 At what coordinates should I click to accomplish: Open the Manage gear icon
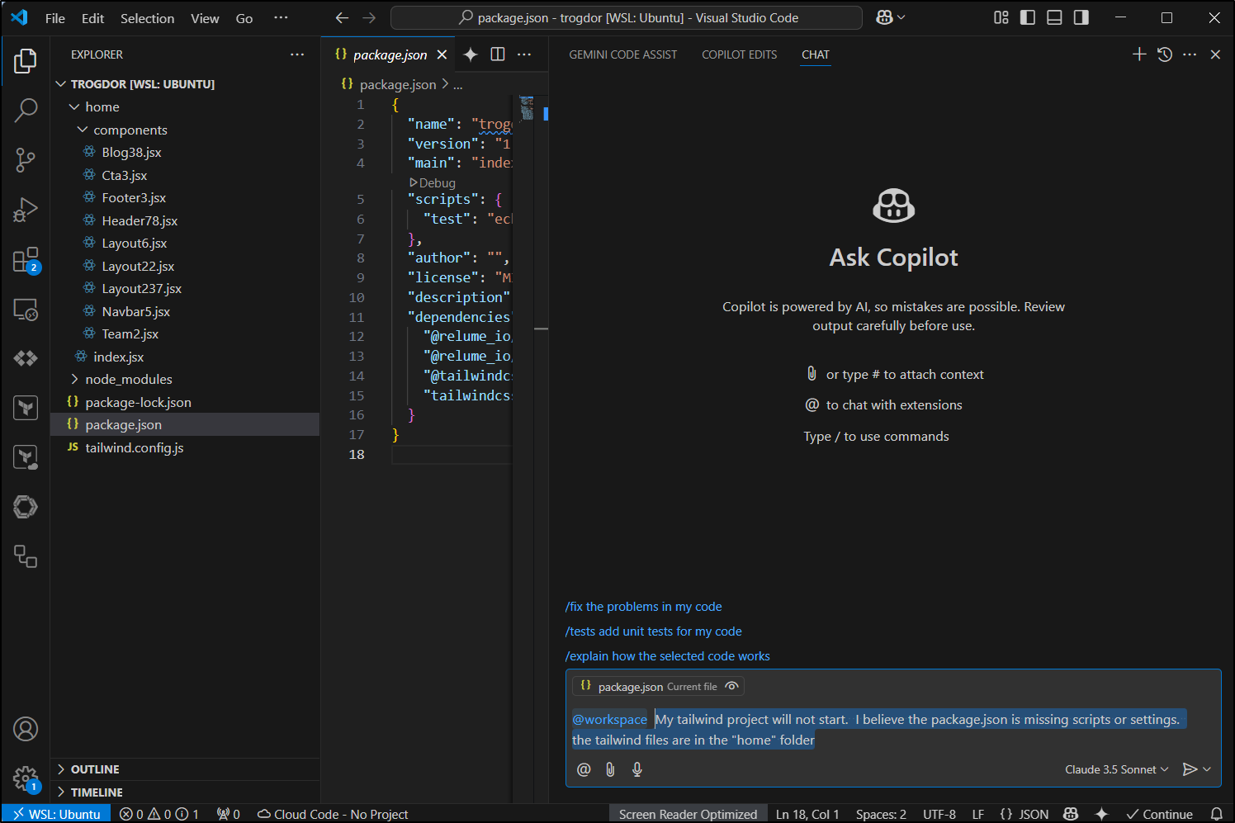pos(26,778)
